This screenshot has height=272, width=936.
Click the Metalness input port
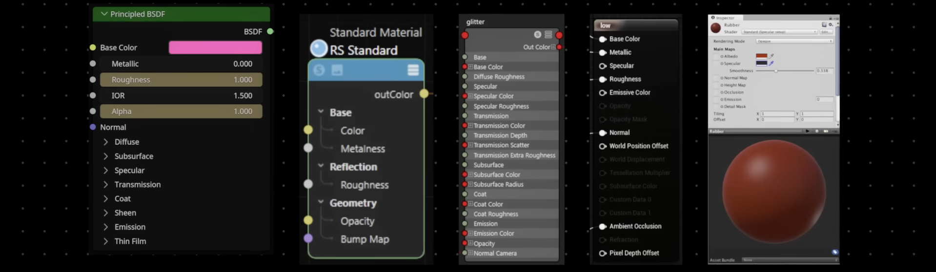(x=308, y=148)
